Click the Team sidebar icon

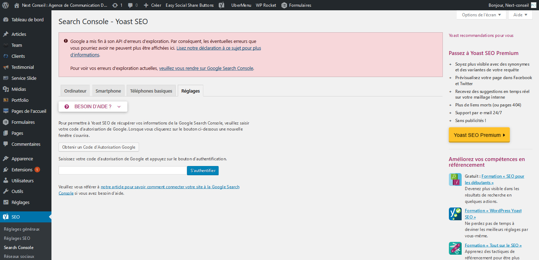pos(6,45)
